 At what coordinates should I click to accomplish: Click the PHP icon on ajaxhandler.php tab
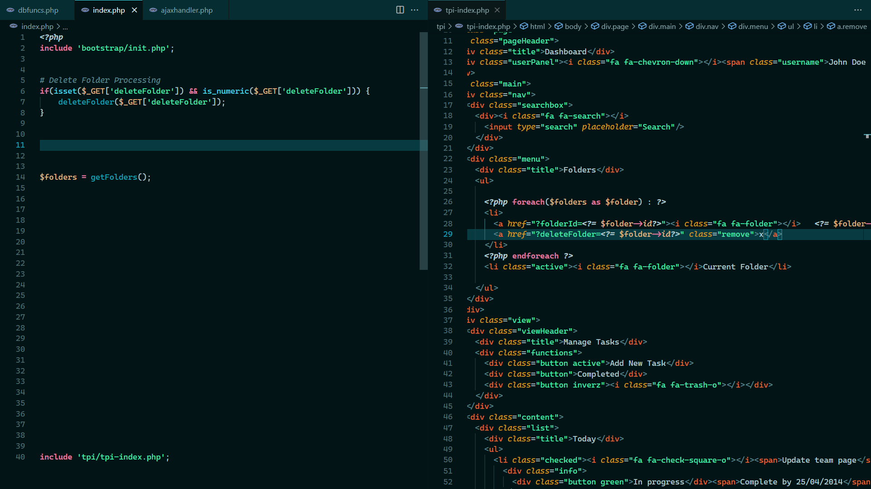point(153,10)
